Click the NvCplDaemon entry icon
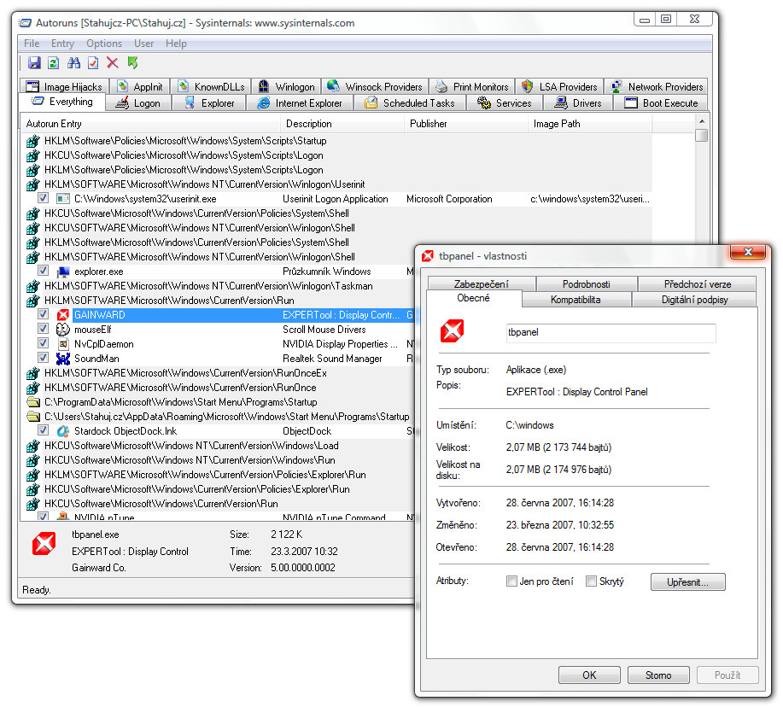 [x=63, y=344]
